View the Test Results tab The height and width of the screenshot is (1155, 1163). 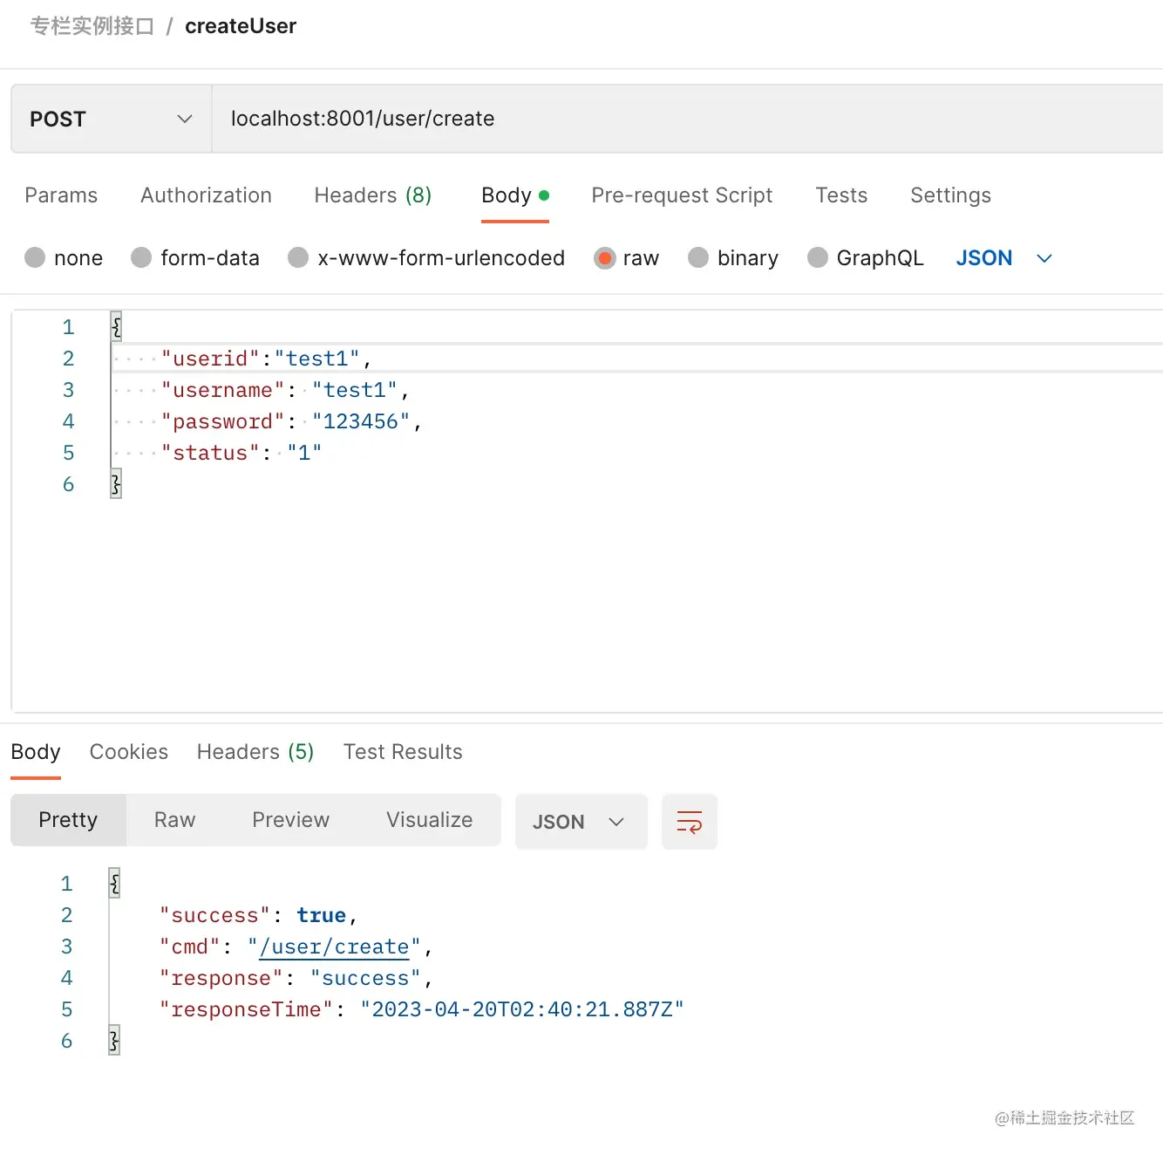[403, 752]
